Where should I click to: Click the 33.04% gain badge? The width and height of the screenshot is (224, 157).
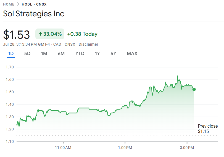(50, 34)
